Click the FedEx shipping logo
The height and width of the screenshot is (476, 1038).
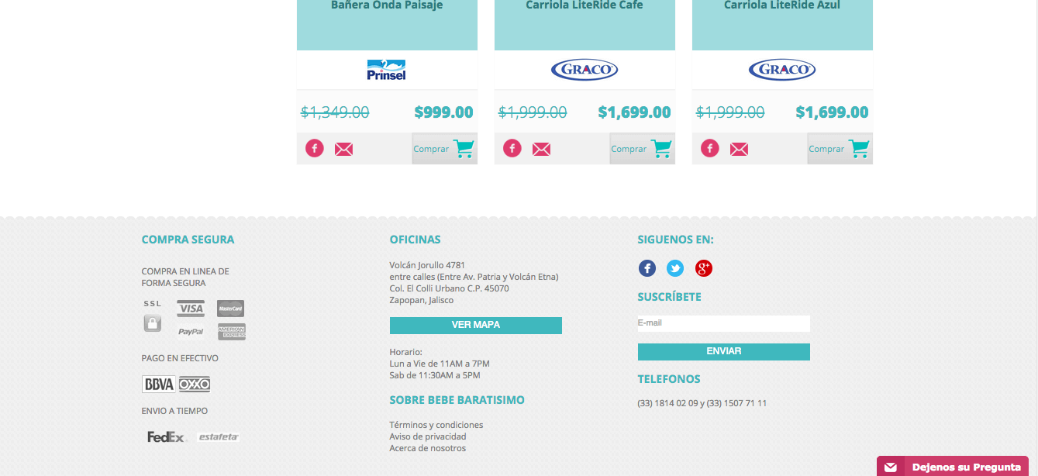click(x=166, y=436)
